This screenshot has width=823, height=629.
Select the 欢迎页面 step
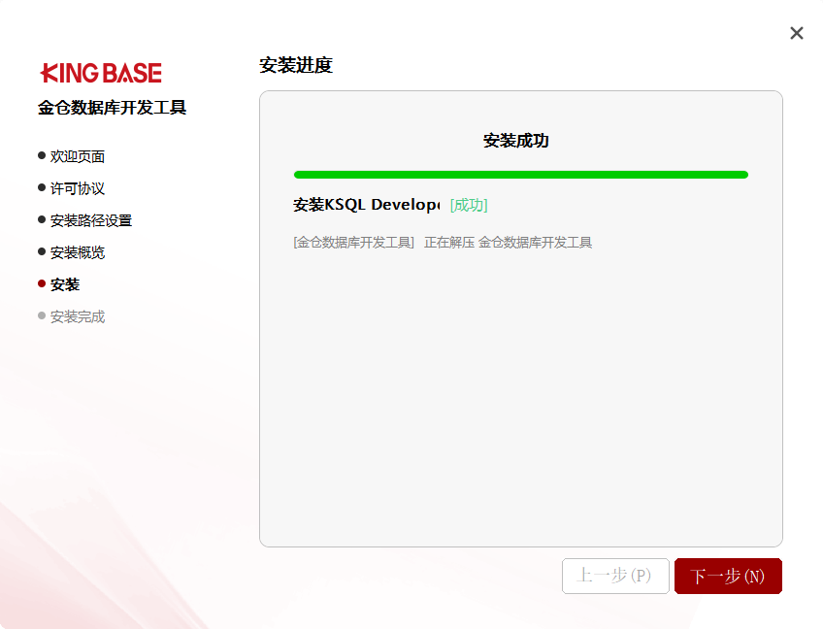click(78, 156)
